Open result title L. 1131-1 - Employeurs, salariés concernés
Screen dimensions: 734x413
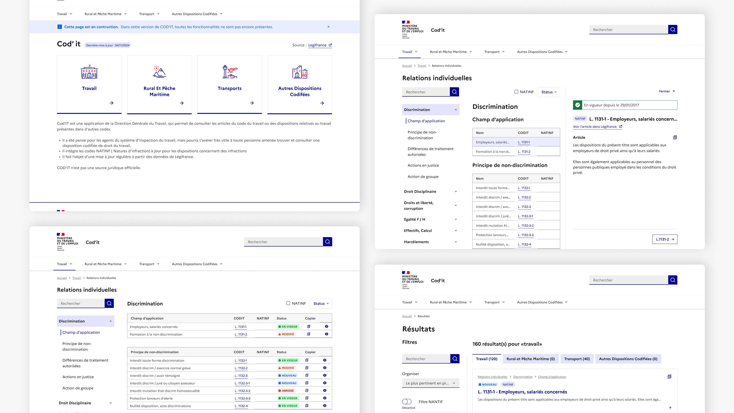click(522, 392)
